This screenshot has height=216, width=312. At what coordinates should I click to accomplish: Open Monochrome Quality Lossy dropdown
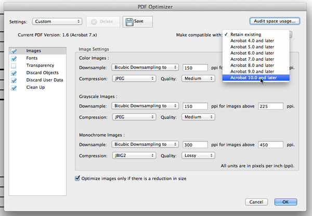point(198,155)
